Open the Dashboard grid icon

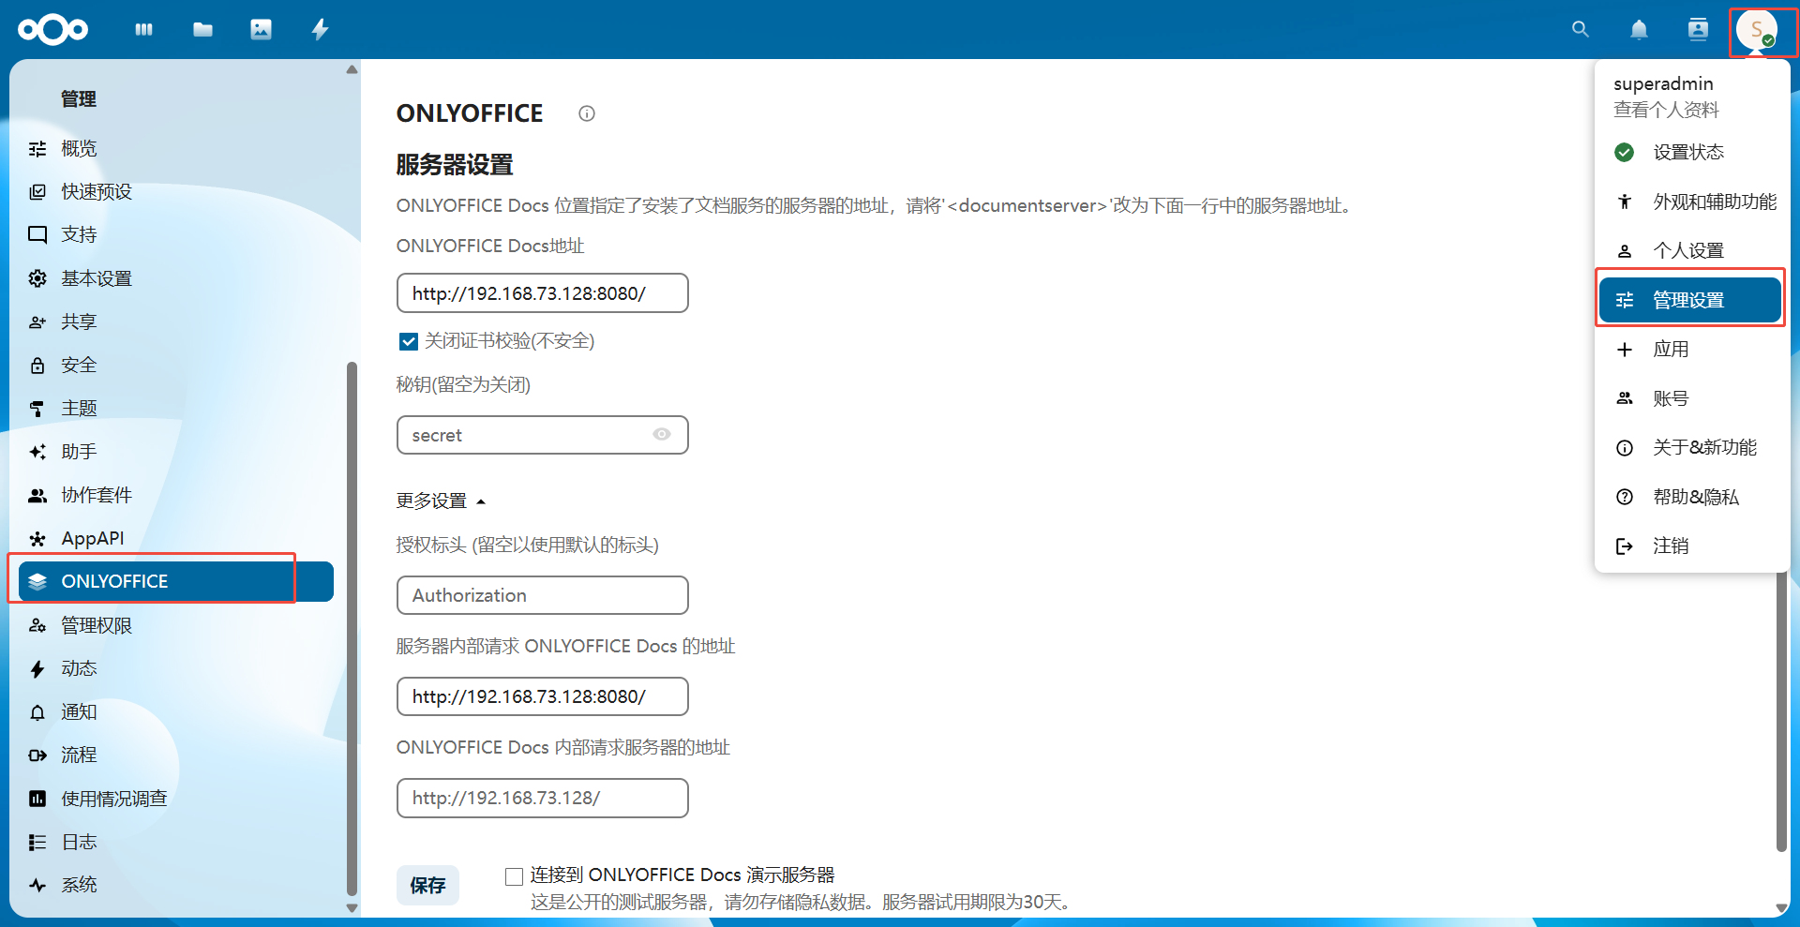(143, 29)
